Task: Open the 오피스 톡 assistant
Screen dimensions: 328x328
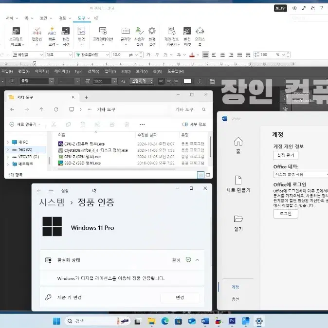Action: 200,36
